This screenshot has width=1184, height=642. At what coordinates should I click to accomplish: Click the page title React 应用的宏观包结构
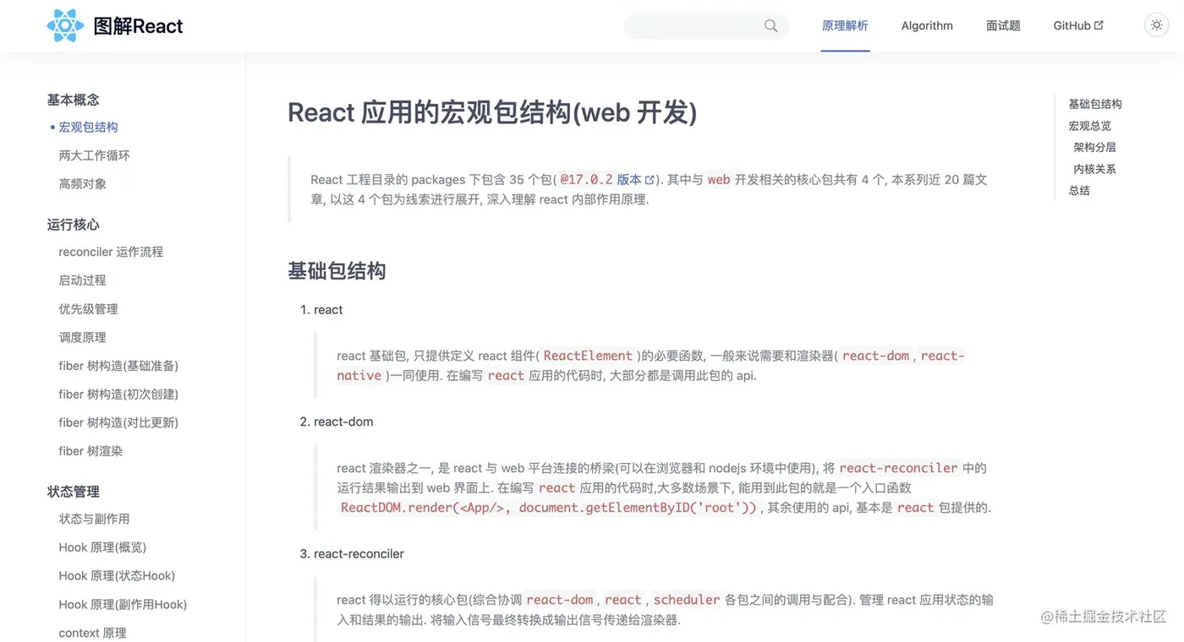[492, 112]
